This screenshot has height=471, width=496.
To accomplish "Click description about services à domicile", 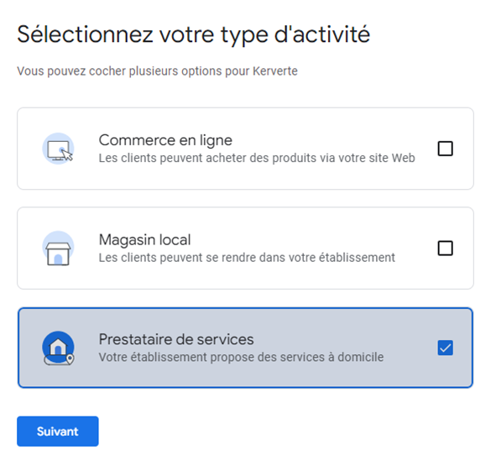I will (x=241, y=357).
